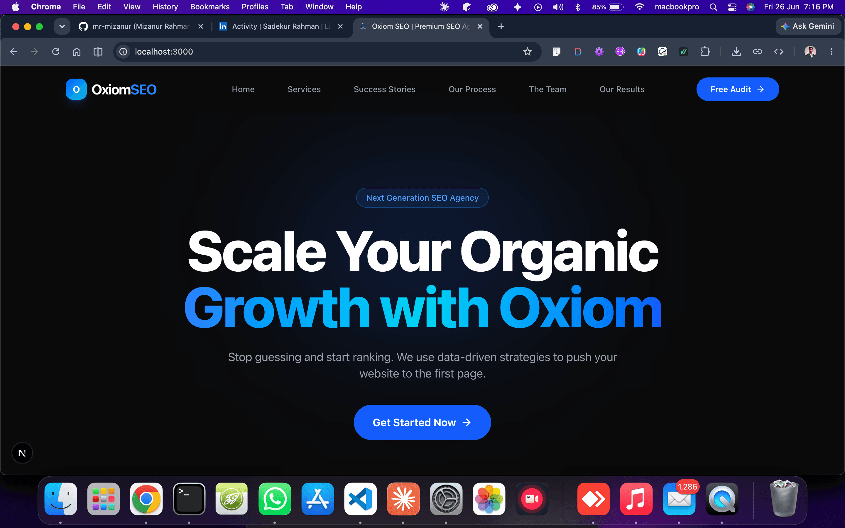Screen dimensions: 845x528
Task: Reload the localhost page
Action: 56,52
